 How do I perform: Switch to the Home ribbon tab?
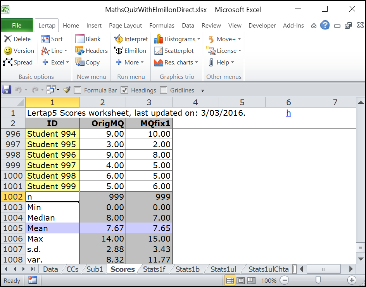tap(71, 25)
